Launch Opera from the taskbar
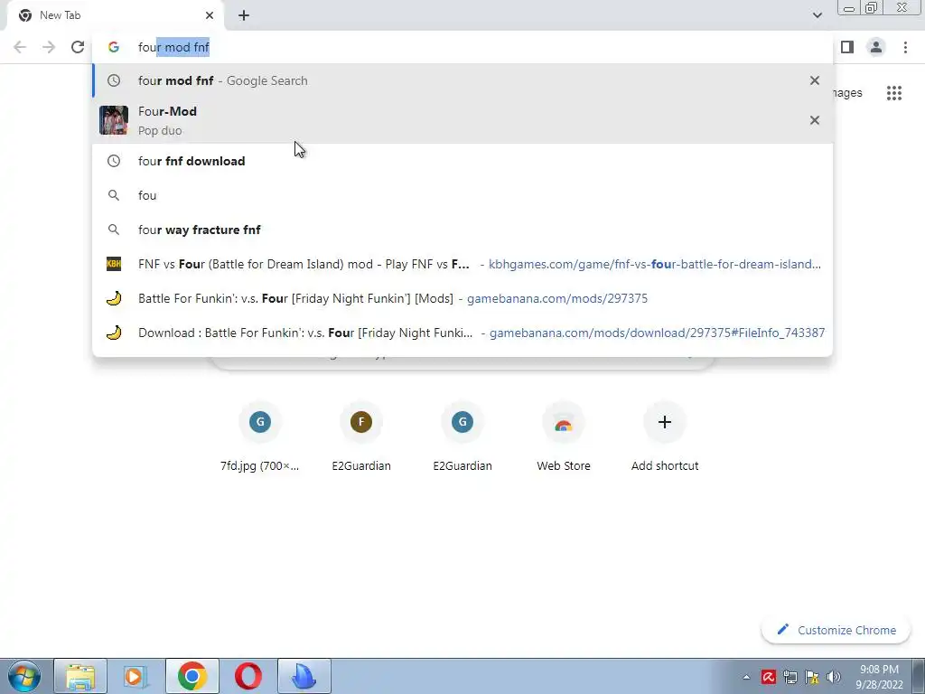 pyautogui.click(x=248, y=676)
